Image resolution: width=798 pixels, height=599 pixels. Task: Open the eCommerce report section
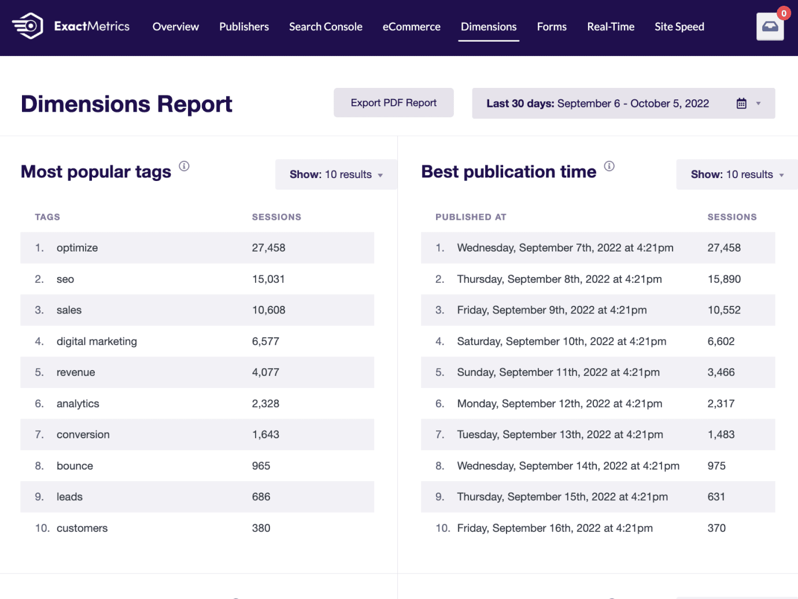411,27
